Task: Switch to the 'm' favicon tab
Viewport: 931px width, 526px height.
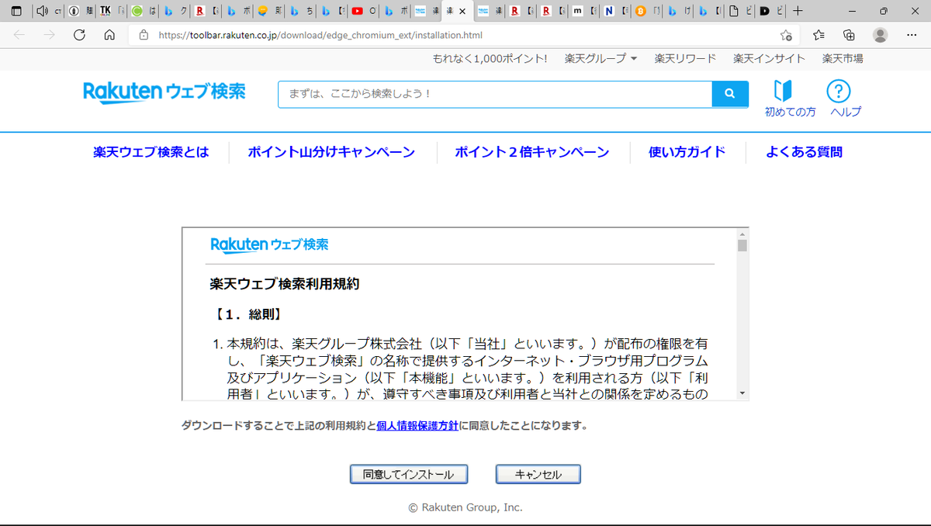Action: (x=583, y=11)
